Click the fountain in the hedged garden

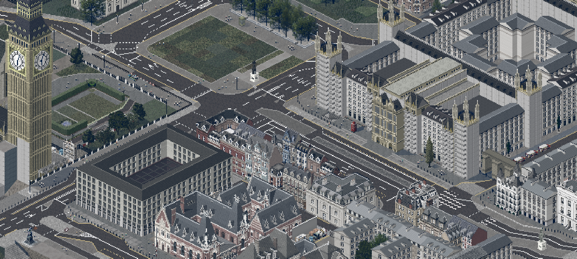[66, 123]
